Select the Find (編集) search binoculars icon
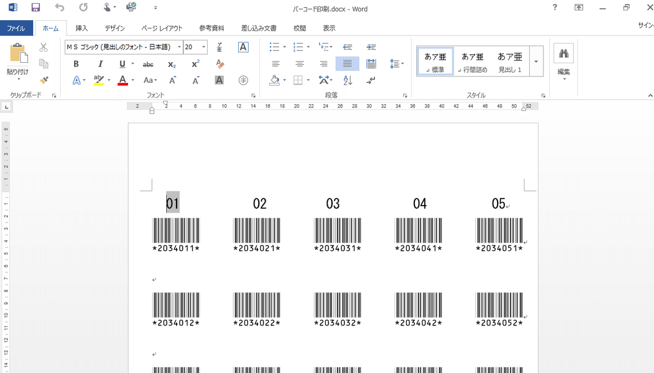Screen dimensions: 654x373 point(563,53)
